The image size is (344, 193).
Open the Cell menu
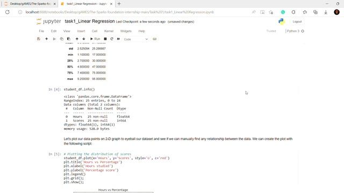95,31
